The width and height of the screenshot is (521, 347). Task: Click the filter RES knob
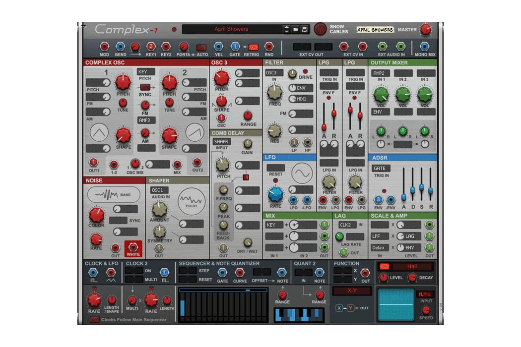pyautogui.click(x=274, y=130)
